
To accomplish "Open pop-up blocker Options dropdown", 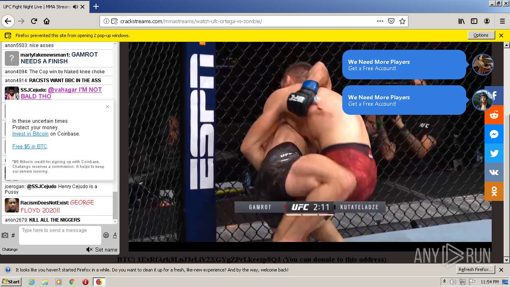I will [481, 35].
